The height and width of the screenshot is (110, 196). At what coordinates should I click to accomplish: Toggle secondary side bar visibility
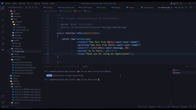tap(177, 3)
